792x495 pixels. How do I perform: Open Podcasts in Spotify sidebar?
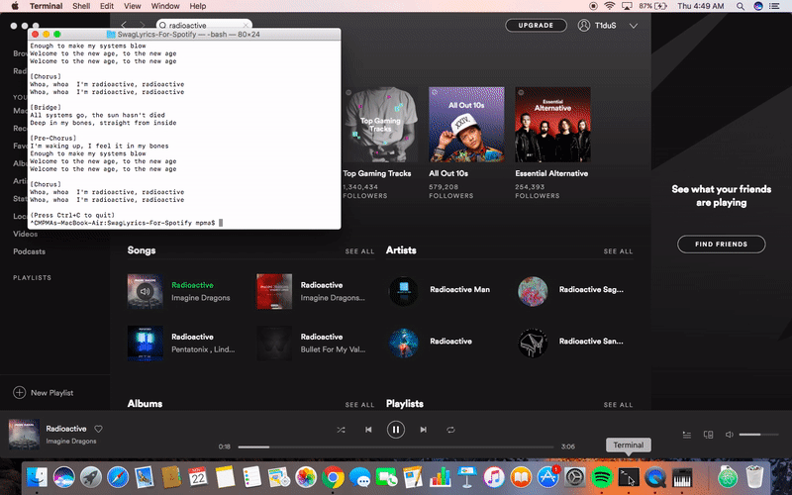point(29,251)
